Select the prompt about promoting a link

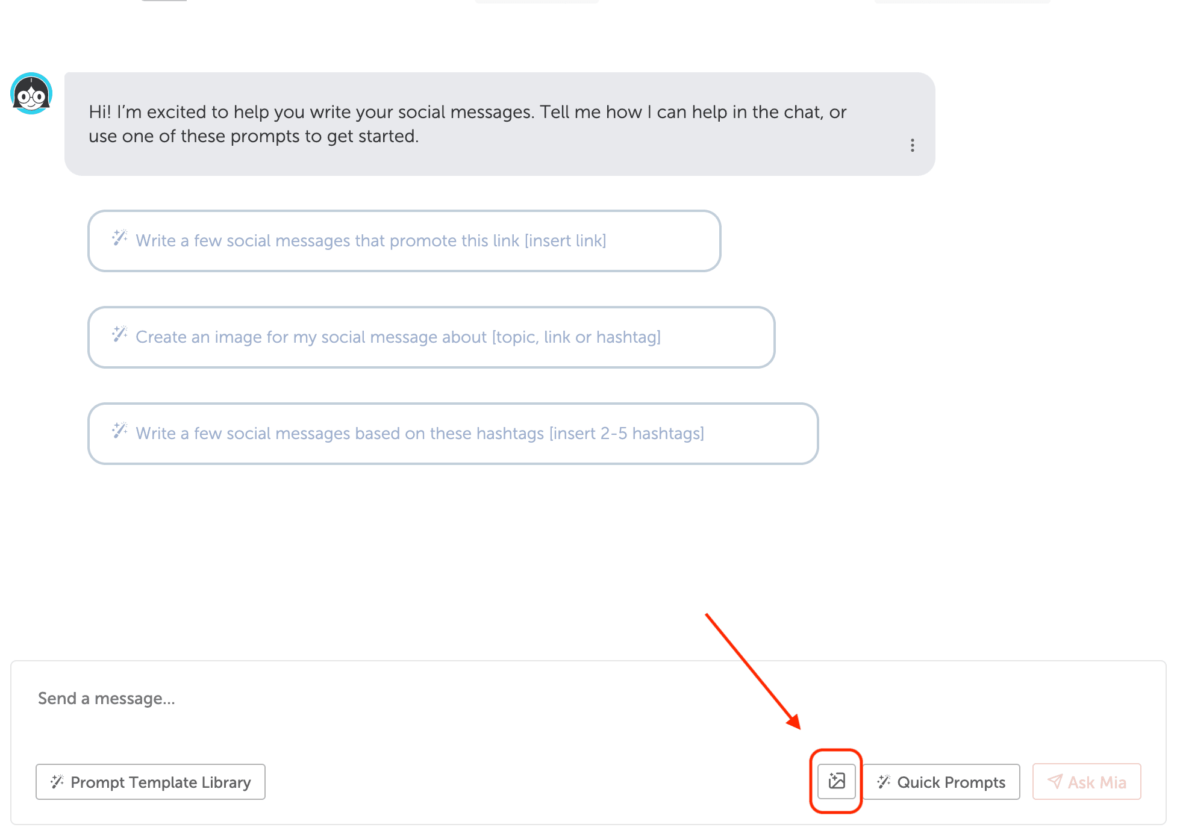tap(405, 241)
